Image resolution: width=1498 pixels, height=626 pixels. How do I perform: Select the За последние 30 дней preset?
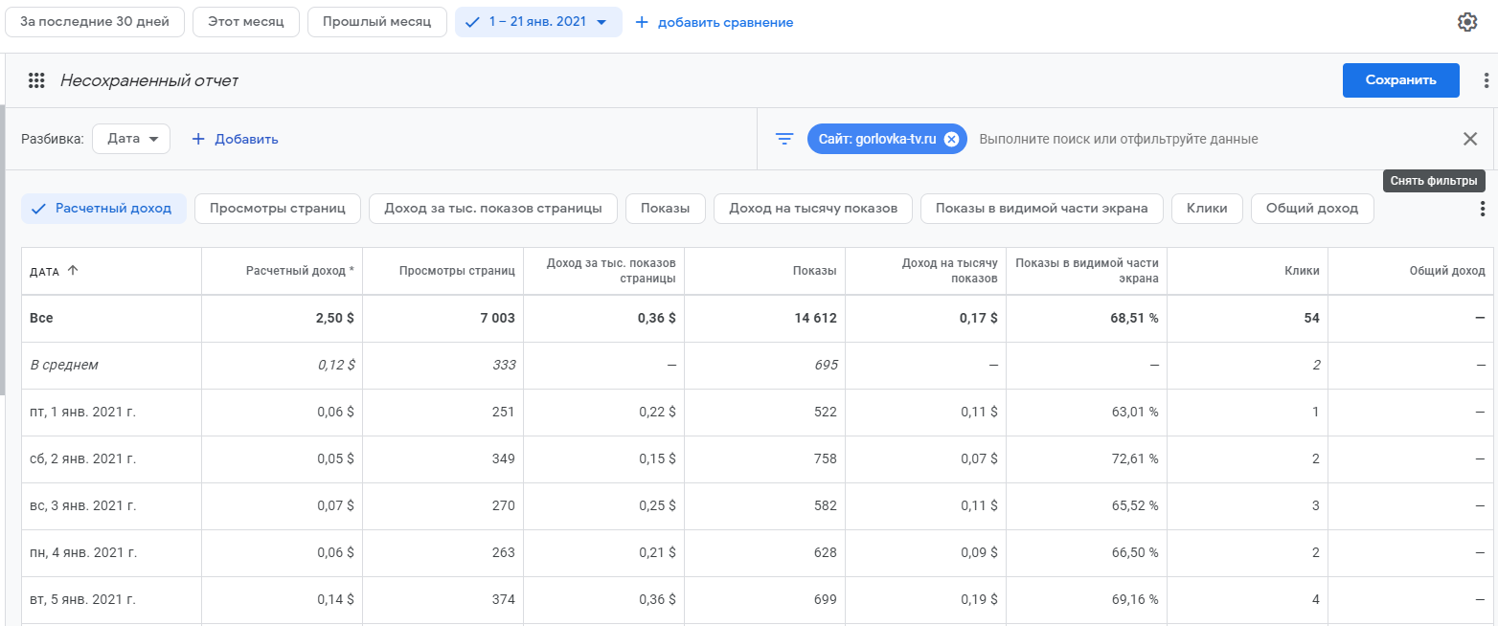click(94, 22)
